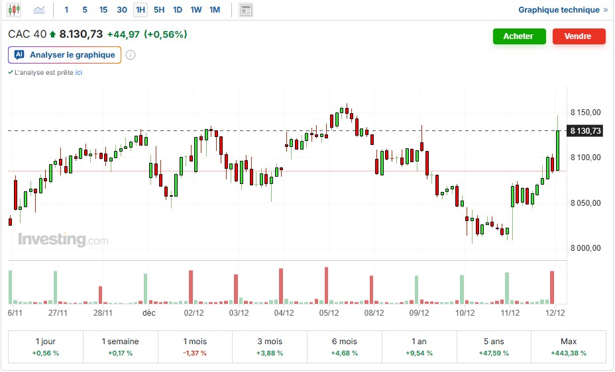This screenshot has width=615, height=372.
Task: Click the 8 130,73 current price marker
Action: (585, 131)
